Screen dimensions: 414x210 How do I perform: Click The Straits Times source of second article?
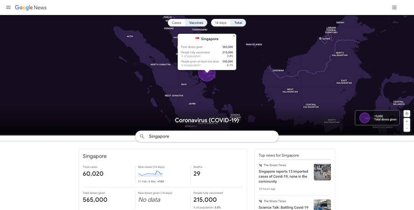pos(275,201)
